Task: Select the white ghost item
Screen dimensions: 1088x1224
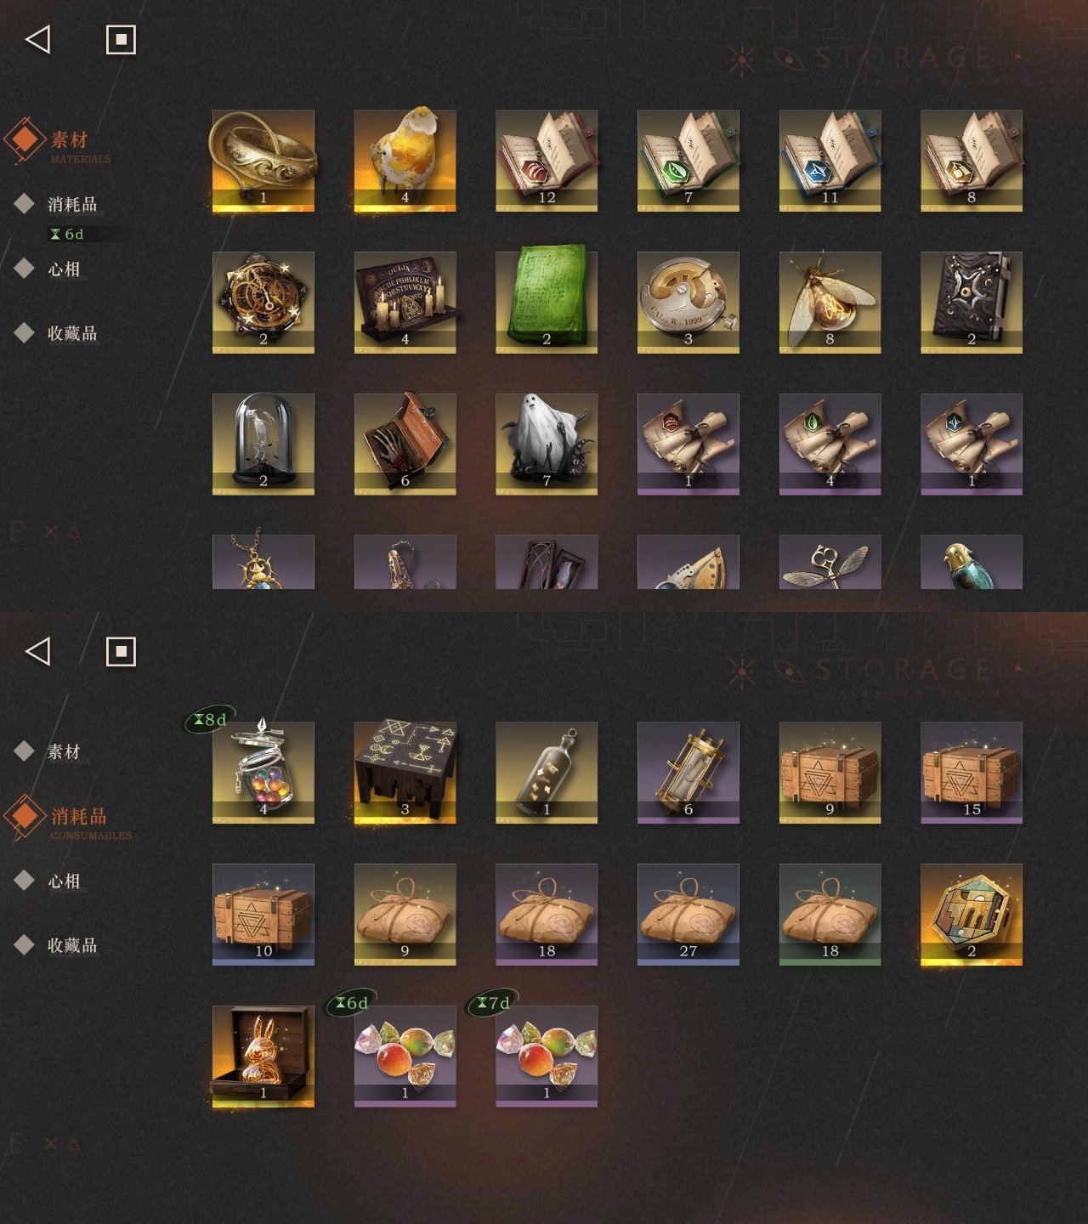Action: pyautogui.click(x=547, y=444)
